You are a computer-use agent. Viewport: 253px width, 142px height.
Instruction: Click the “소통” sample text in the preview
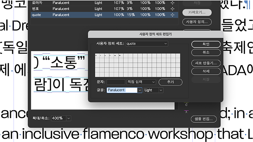(x=64, y=62)
